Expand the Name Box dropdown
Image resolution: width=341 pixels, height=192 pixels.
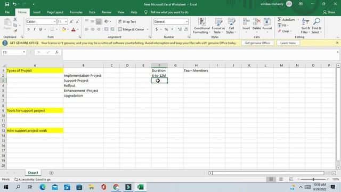(24, 52)
